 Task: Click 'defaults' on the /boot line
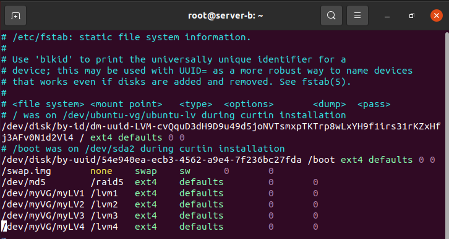391,160
